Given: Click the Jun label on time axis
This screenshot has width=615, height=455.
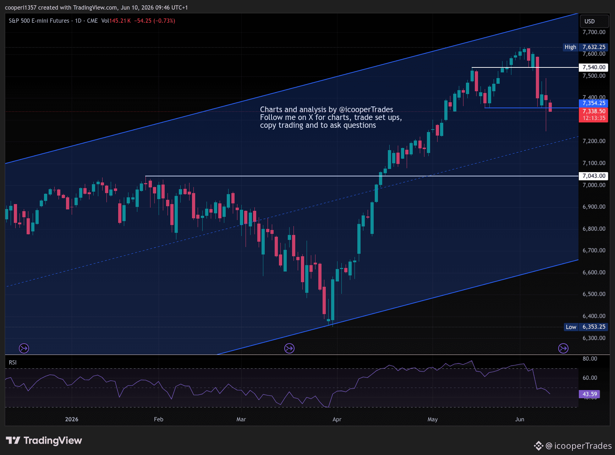Looking at the screenshot, I should tap(520, 419).
